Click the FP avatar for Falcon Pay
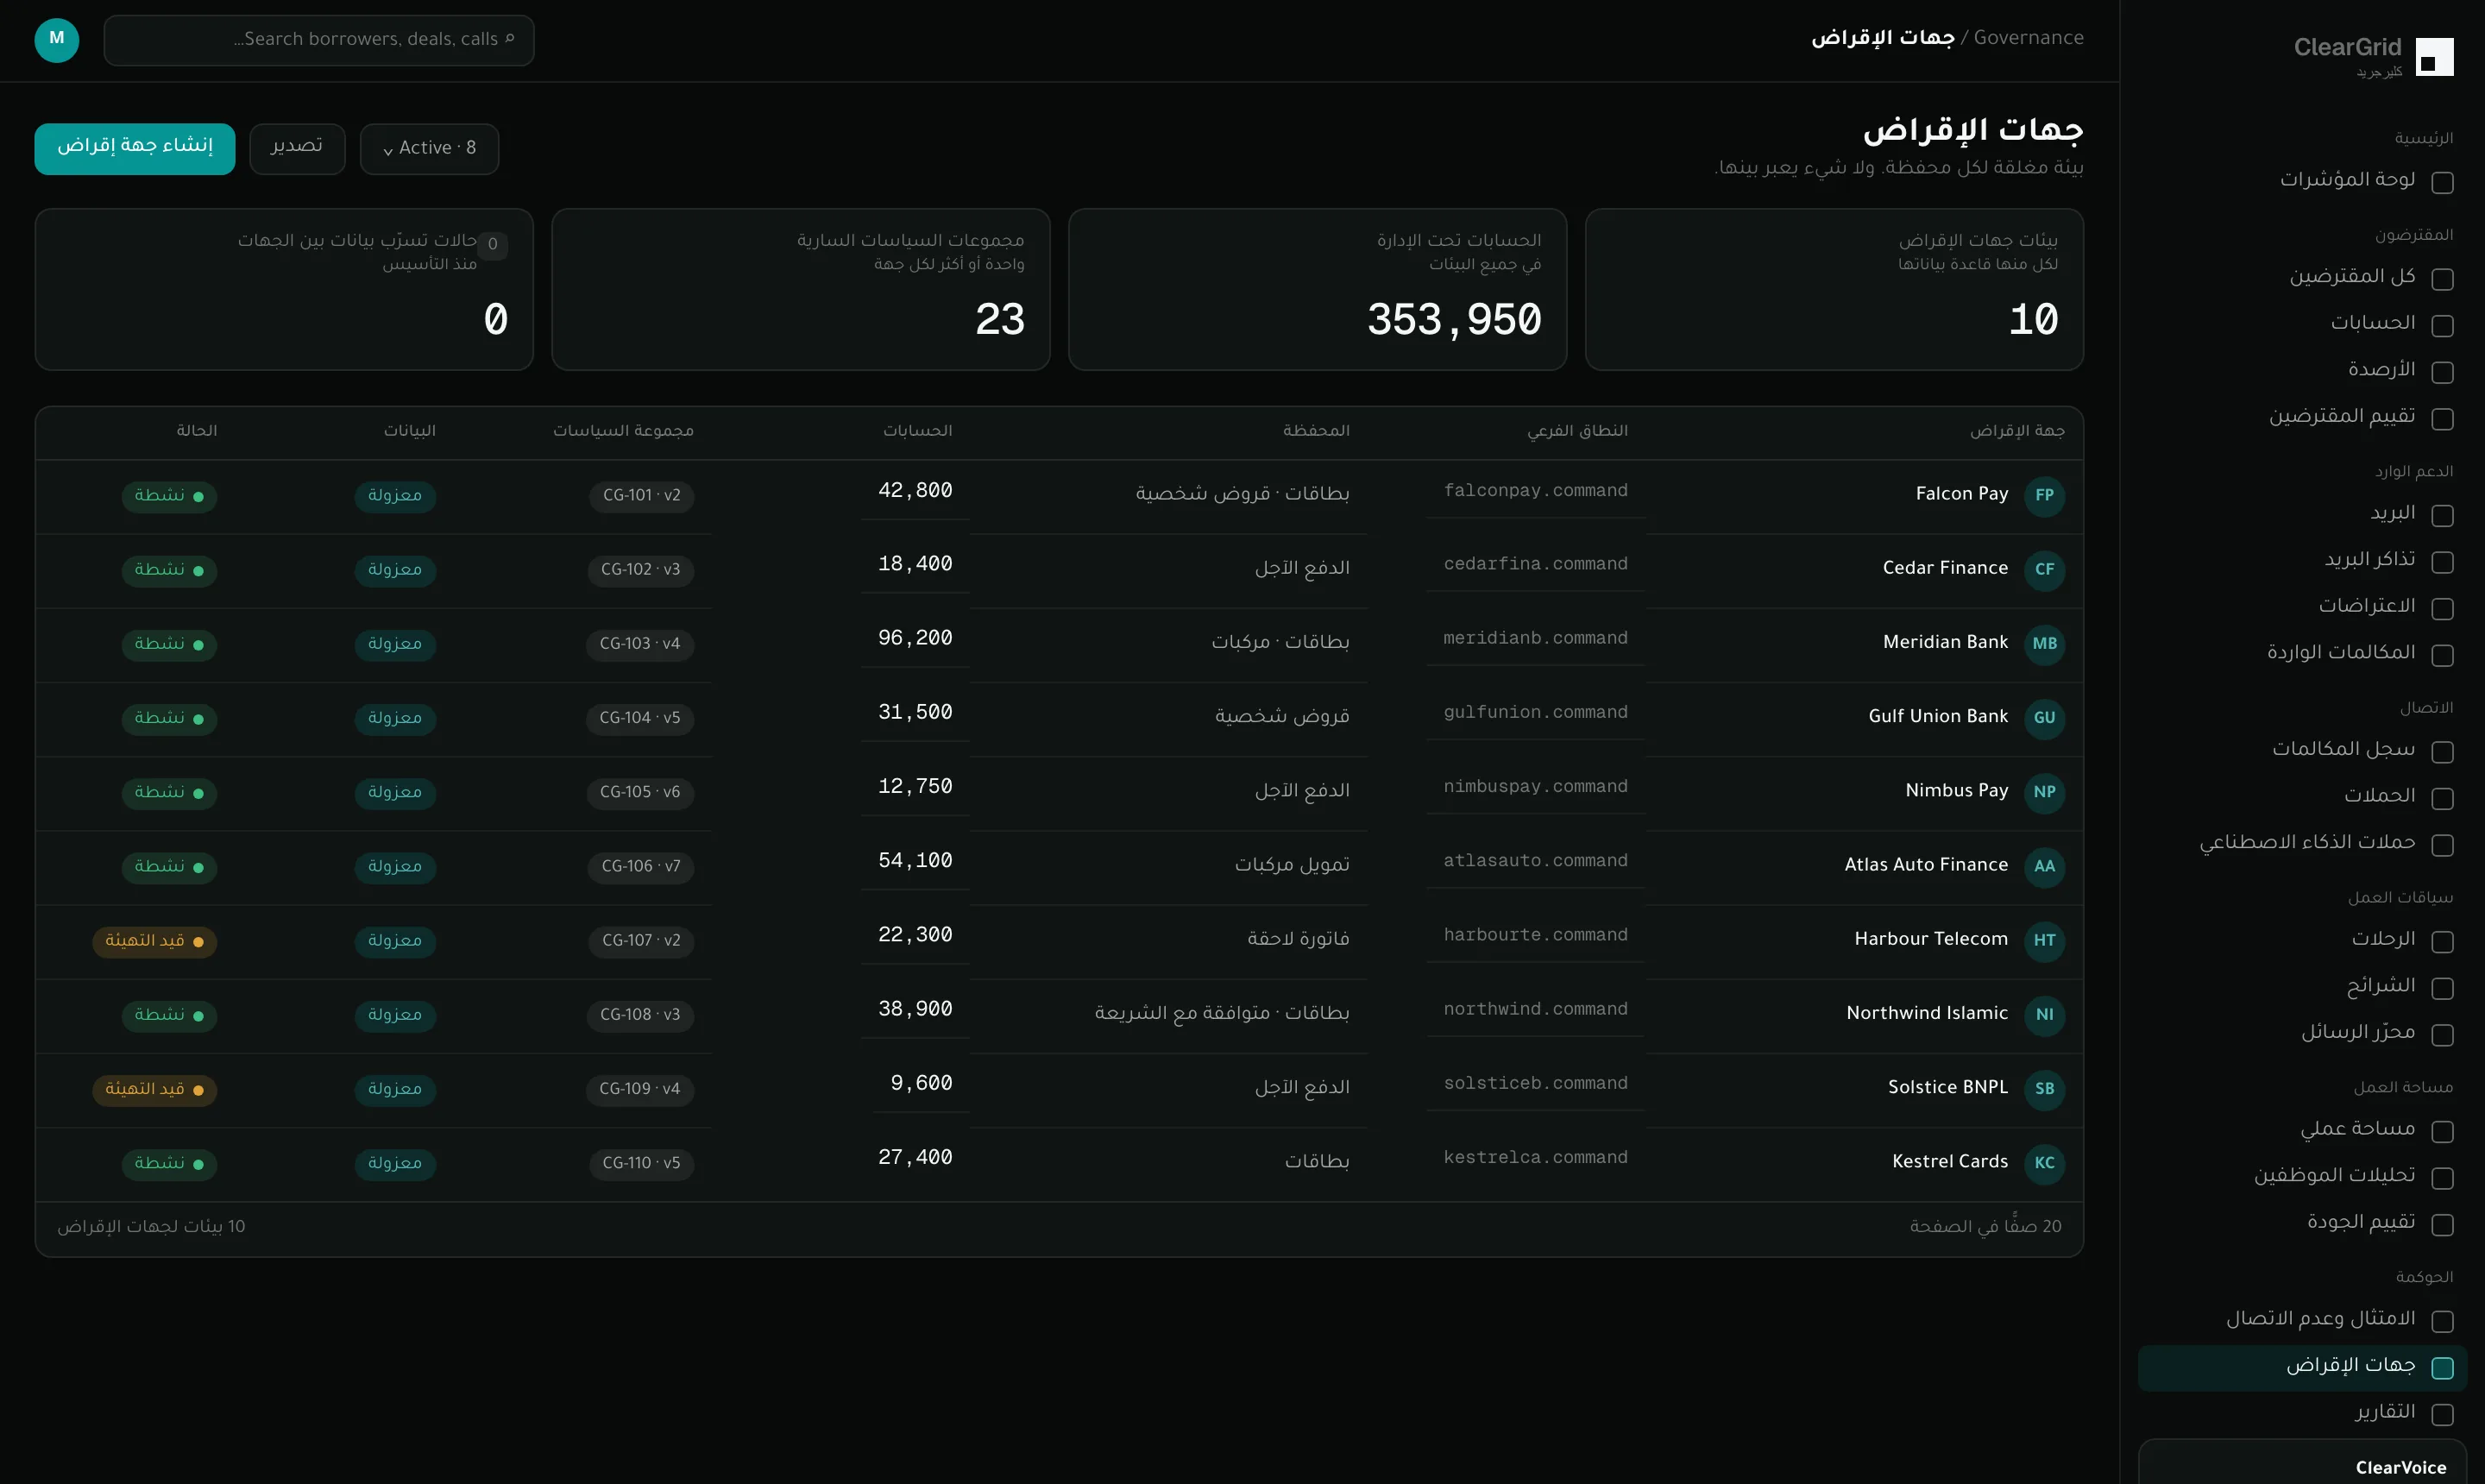 (x=2044, y=495)
